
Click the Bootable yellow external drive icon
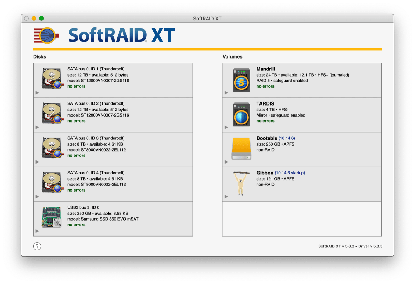point(241,149)
